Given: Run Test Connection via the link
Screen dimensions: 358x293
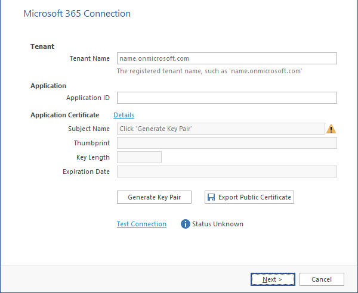Looking at the screenshot, I should coord(141,224).
